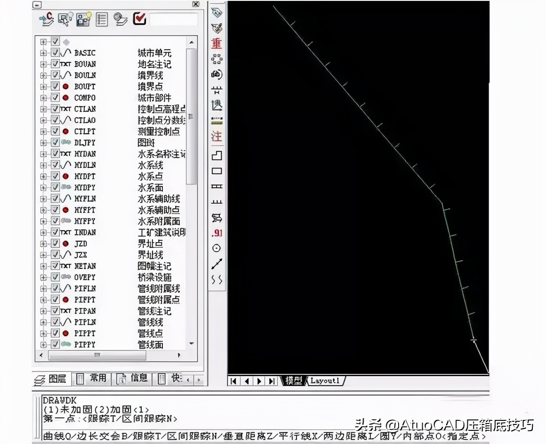Open the list view icon in top toolbar
The width and height of the screenshot is (546, 444).
point(101,19)
